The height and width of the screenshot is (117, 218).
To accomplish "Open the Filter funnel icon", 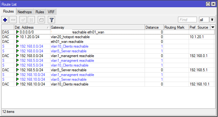I will coord(51,20).
